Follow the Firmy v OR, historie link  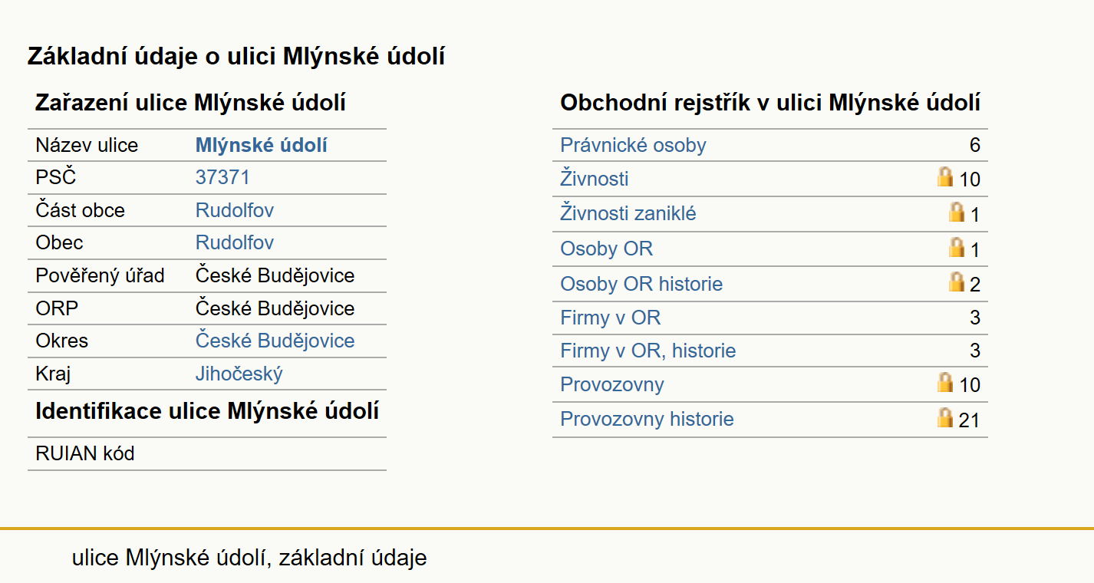click(x=648, y=351)
